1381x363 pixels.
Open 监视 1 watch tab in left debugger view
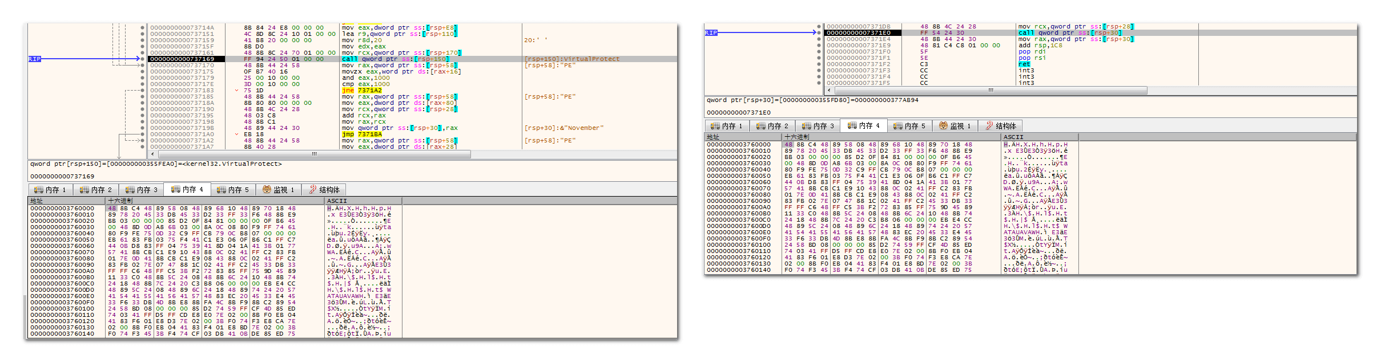278,190
